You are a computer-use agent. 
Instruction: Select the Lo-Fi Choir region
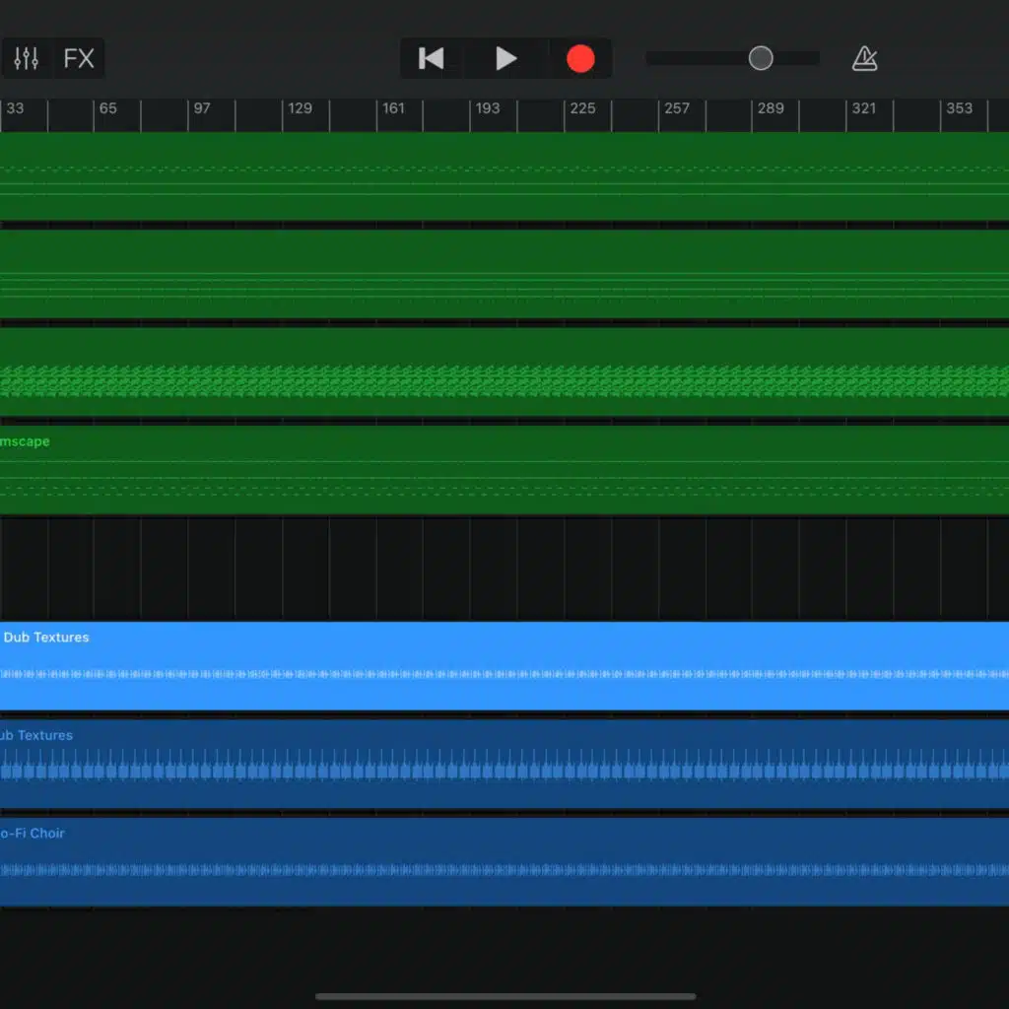(x=504, y=861)
